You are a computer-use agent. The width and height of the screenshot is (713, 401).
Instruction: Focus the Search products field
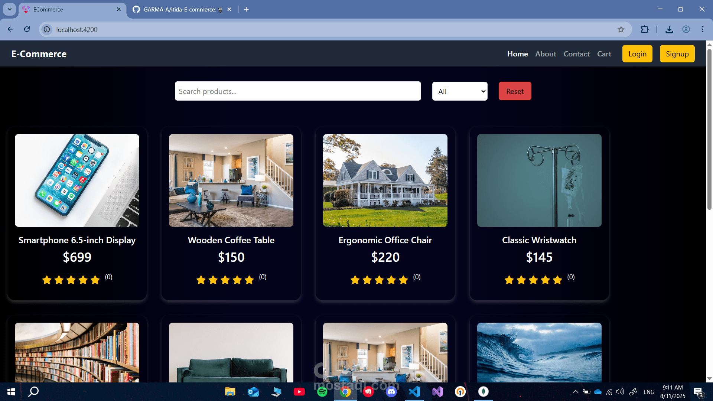297,91
